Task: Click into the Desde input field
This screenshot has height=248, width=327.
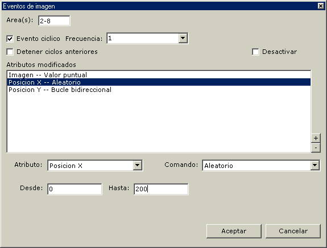Action: (x=74, y=189)
